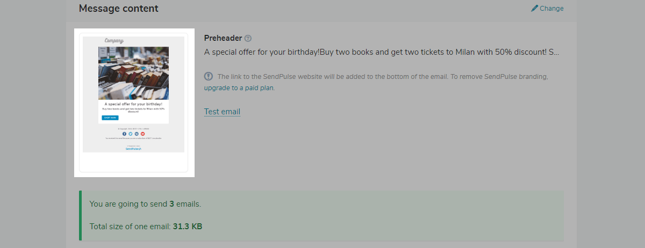The image size is (645, 248).
Task: Click the SHOP NOW button in preview
Action: [x=110, y=118]
